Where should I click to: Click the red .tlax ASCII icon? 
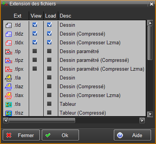8,95
